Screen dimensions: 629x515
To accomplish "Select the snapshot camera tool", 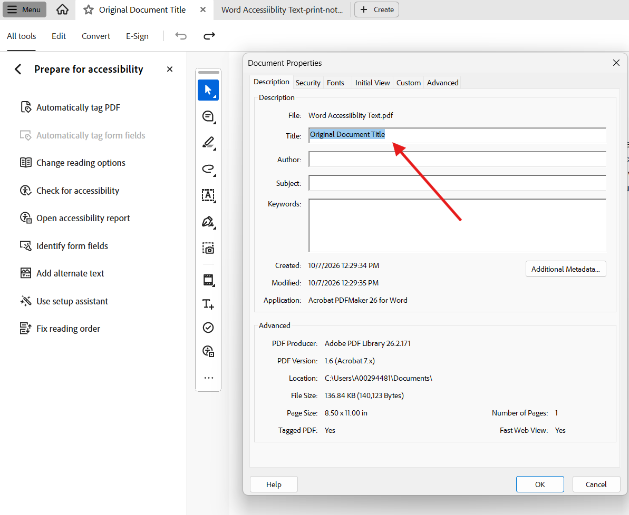I will [x=208, y=249].
